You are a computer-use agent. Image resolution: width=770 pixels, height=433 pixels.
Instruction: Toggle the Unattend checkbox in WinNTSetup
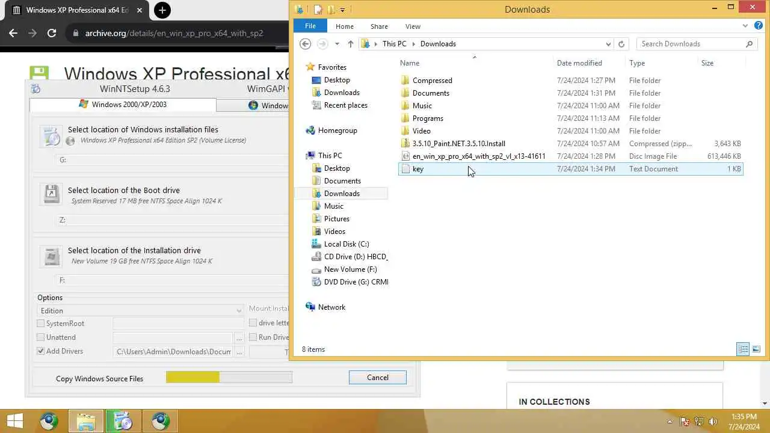[41, 337]
